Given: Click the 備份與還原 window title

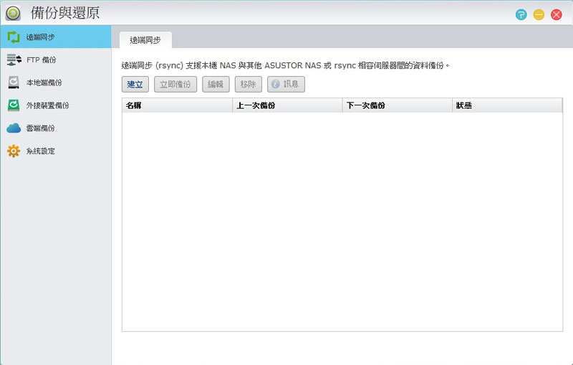Looking at the screenshot, I should coord(65,13).
